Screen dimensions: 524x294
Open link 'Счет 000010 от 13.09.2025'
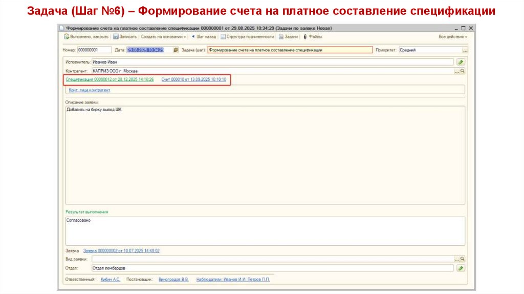pyautogui.click(x=194, y=79)
